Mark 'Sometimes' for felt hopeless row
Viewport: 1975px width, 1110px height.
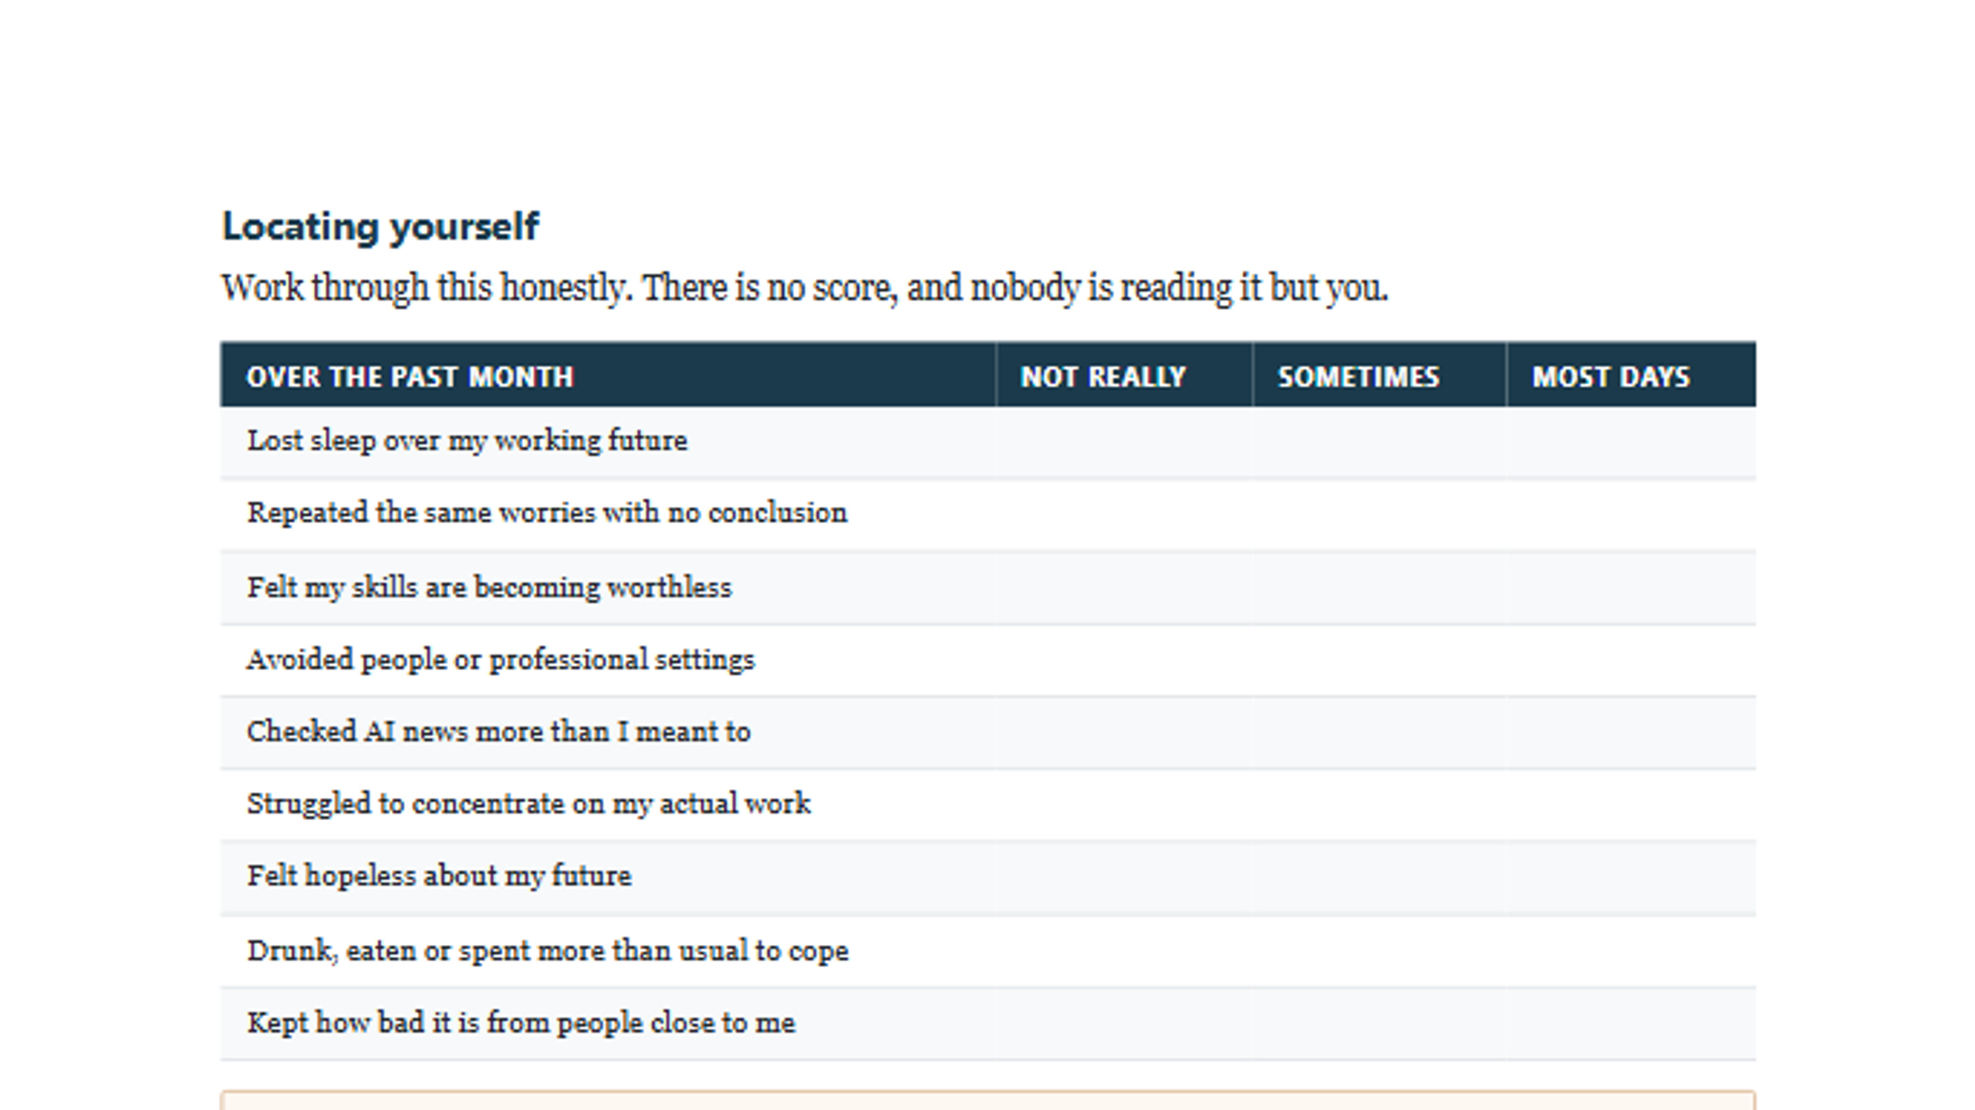pyautogui.click(x=1379, y=878)
